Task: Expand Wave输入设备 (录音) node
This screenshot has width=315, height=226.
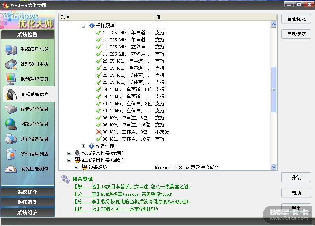Action: pyautogui.click(x=69, y=153)
